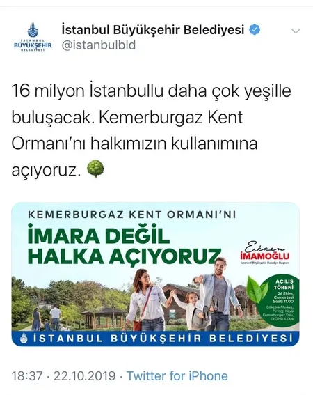Click the tweet text about 16 milyon İstanbullu

[151, 131]
